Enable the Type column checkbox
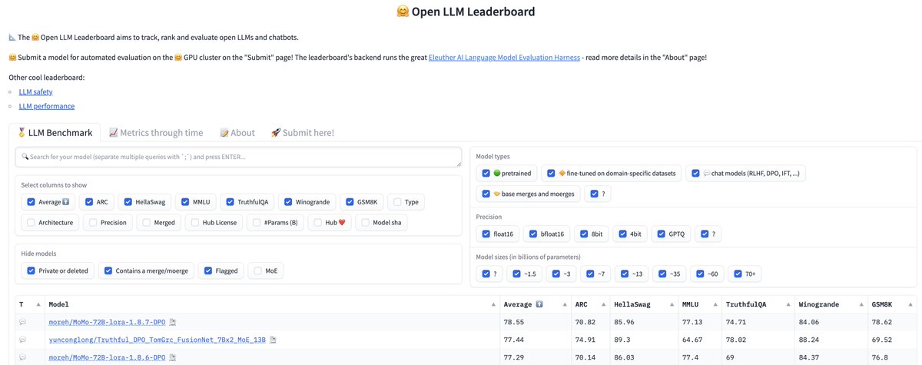The width and height of the screenshot is (922, 365). pos(397,202)
